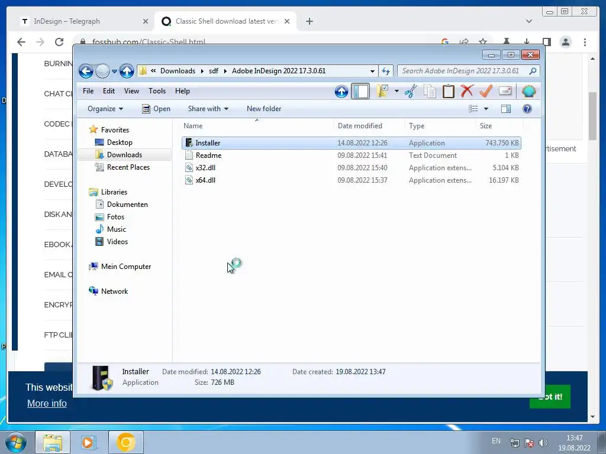The height and width of the screenshot is (454, 606).
Task: Open the Organize dropdown
Action: (x=105, y=109)
